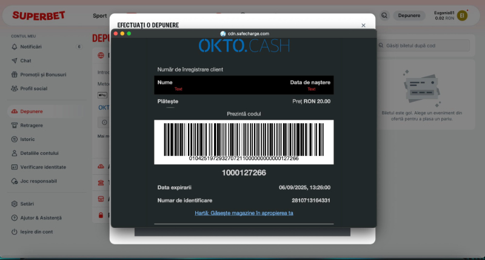
Task: Click the site globe icon beside cdn.safecharge.com
Action: click(x=222, y=34)
